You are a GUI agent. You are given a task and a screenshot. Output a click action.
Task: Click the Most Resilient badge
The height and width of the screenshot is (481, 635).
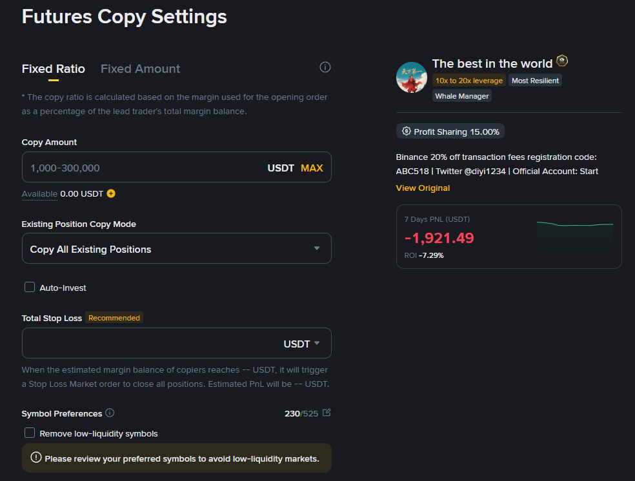[534, 80]
